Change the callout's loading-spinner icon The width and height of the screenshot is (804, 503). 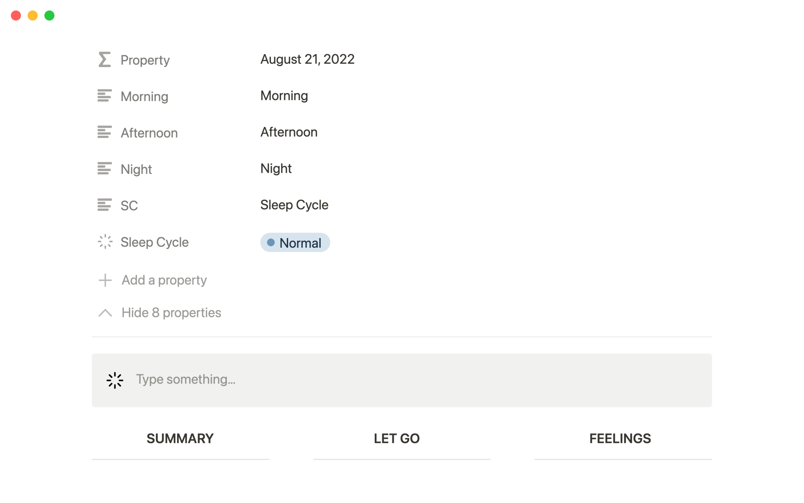[x=115, y=380]
